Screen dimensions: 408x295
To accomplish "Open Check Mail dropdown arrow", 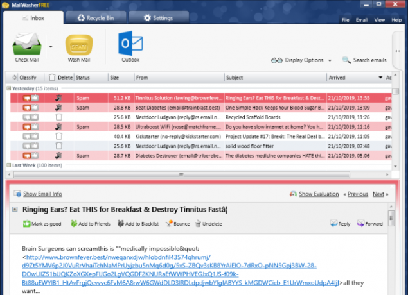I will pyautogui.click(x=51, y=47).
